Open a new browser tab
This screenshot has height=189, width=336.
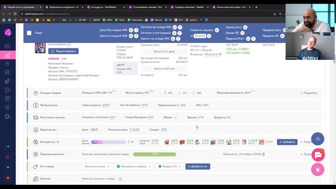[256, 7]
